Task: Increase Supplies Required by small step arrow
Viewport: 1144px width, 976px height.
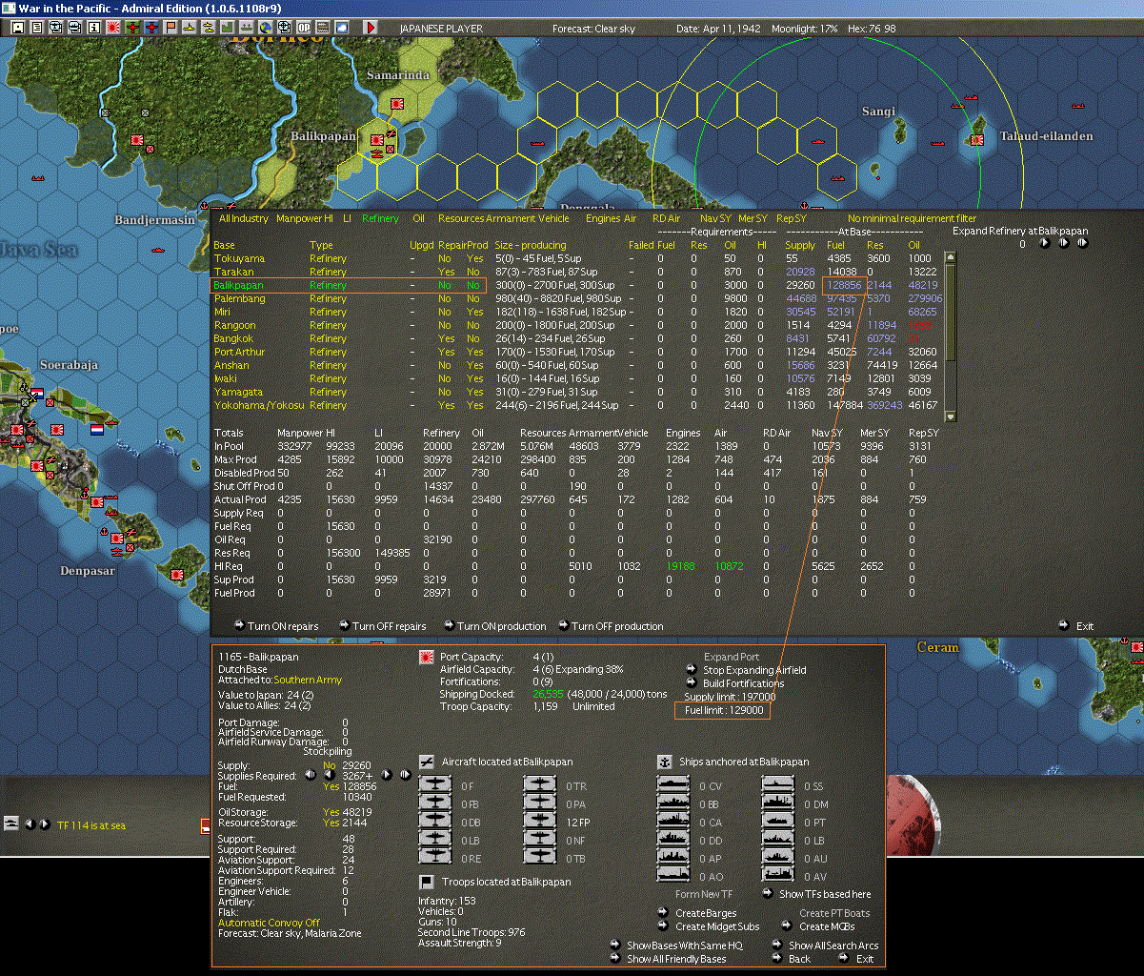Action: click(x=388, y=775)
